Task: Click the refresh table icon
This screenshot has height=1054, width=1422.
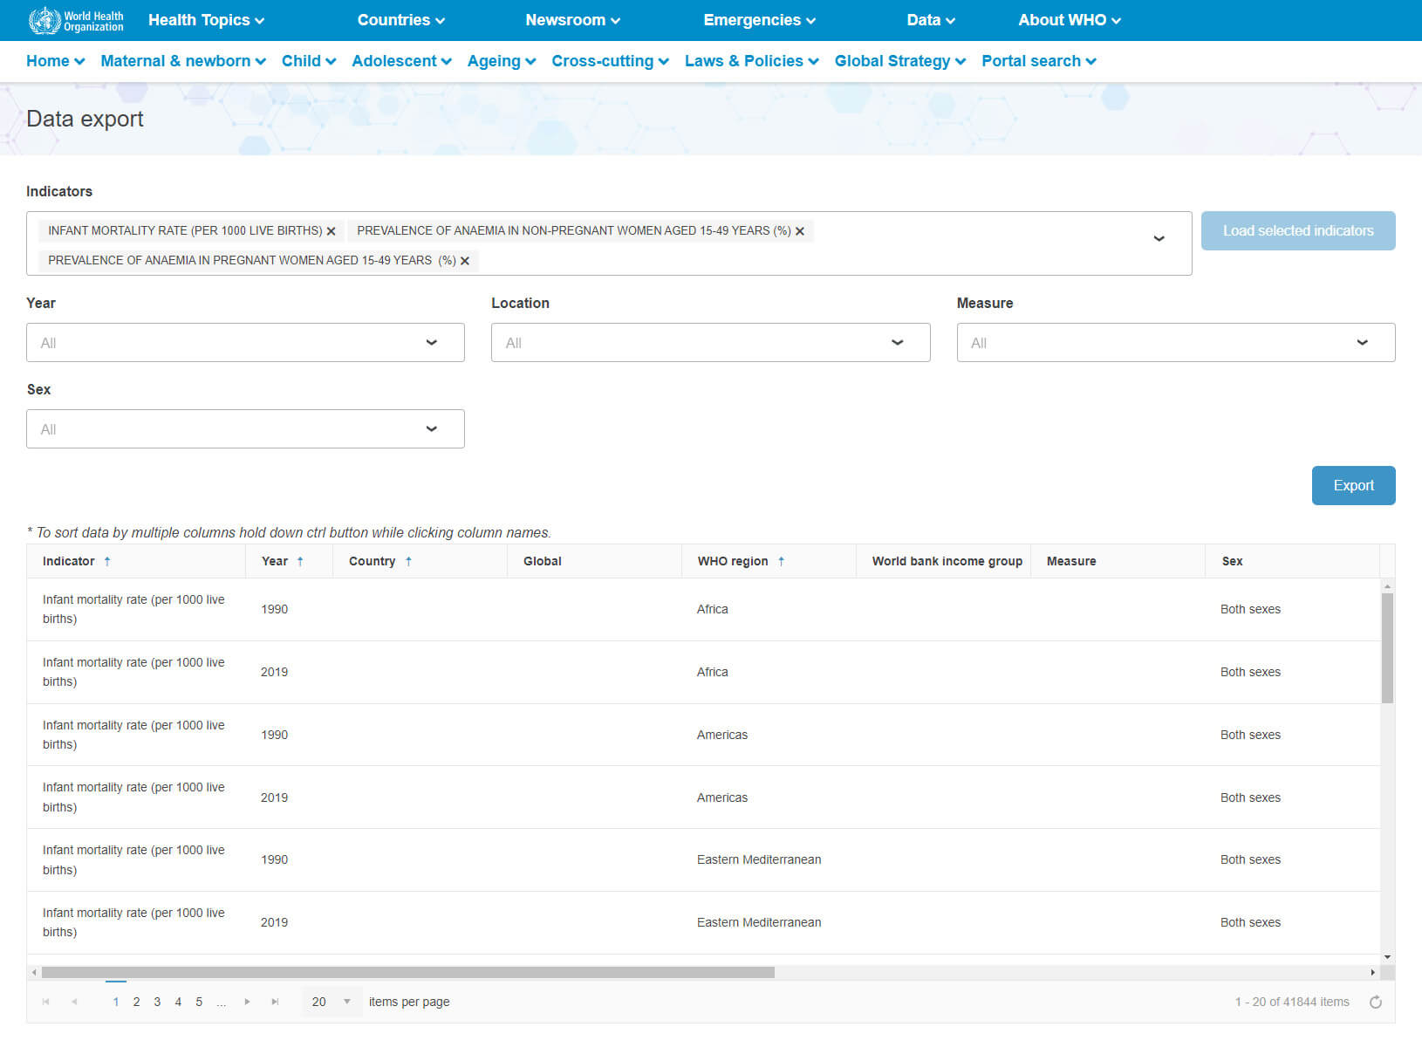Action: pyautogui.click(x=1376, y=1002)
